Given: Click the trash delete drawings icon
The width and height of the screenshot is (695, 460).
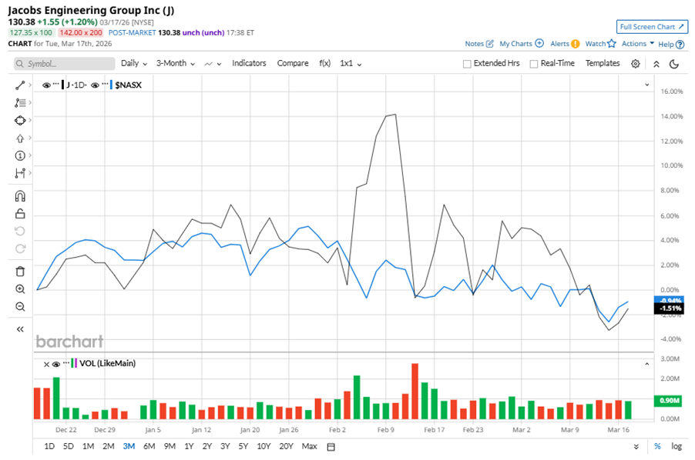Looking at the screenshot, I should click(x=21, y=271).
